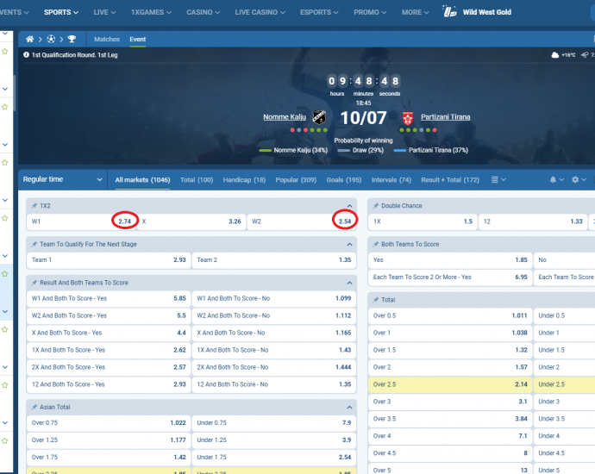This screenshot has height=474, width=595.
Task: Open the LIVE menu
Action: tap(104, 12)
